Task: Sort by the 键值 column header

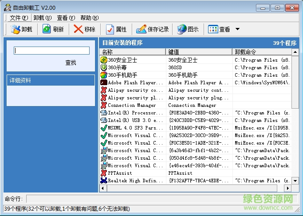Action: coord(199,52)
